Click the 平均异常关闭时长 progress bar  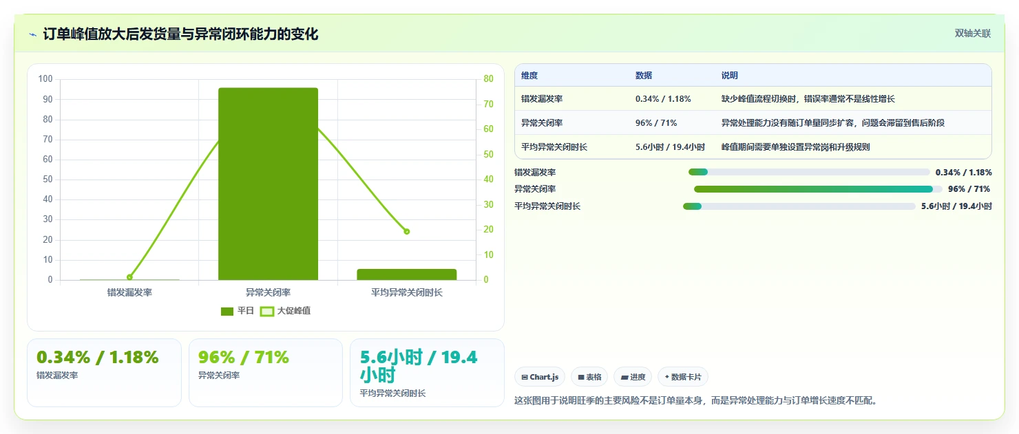(799, 206)
